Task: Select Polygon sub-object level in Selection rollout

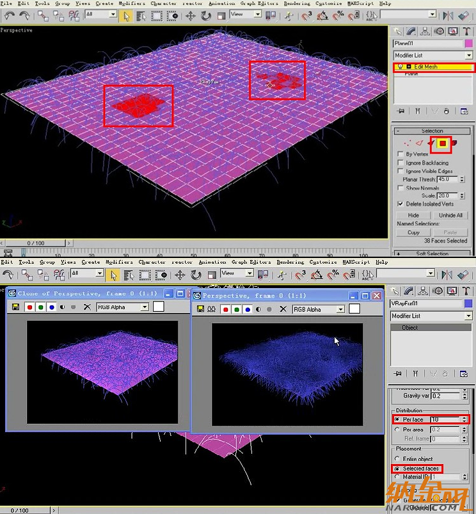Action: tap(443, 143)
